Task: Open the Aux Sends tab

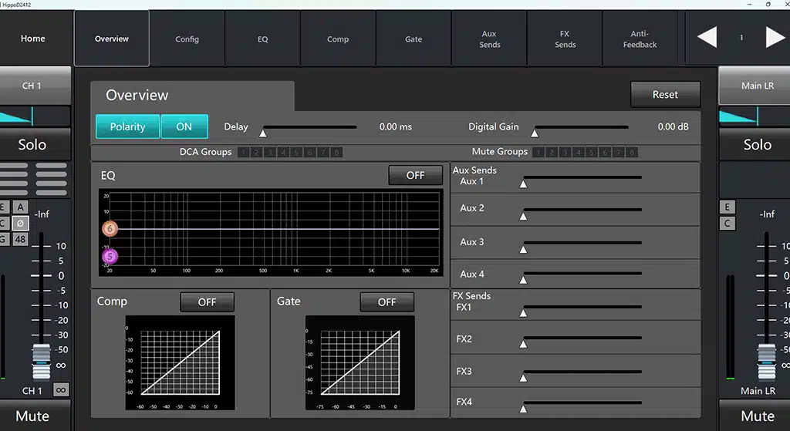Action: click(x=488, y=39)
